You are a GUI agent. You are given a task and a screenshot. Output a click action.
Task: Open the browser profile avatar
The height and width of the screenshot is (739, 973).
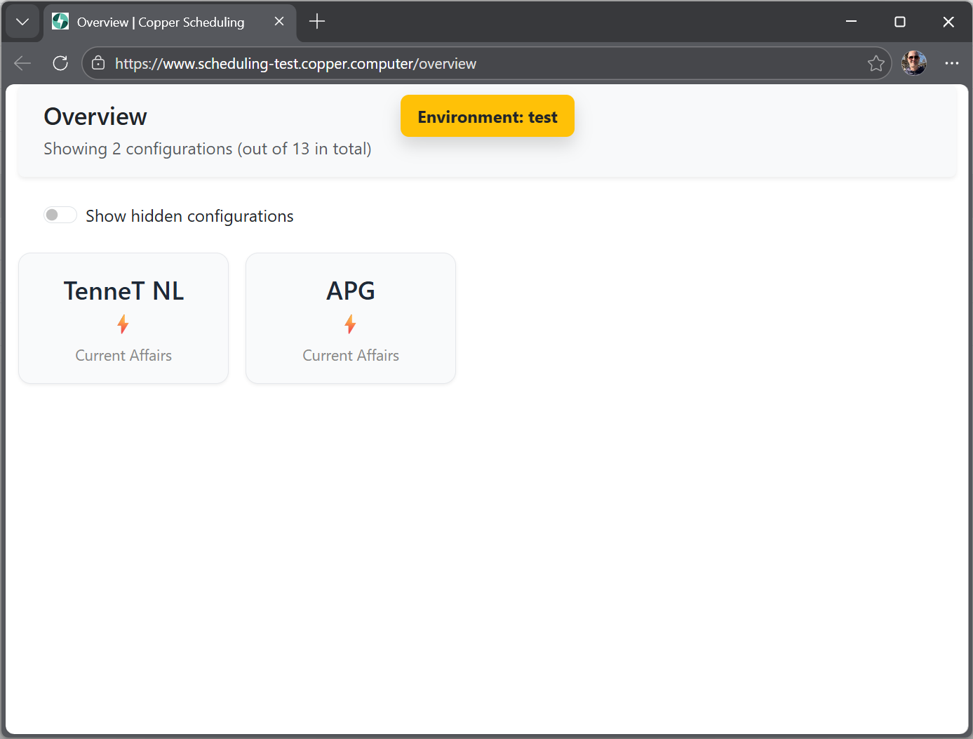tap(913, 63)
